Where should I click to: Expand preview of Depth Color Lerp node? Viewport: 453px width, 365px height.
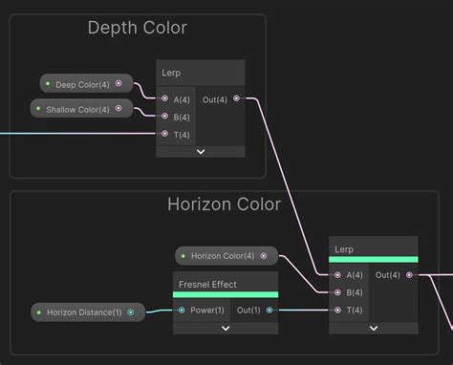coord(201,152)
